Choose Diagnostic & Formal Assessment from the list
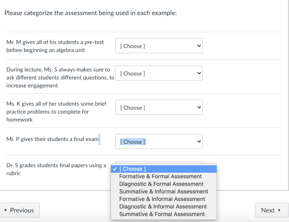 click(161, 184)
